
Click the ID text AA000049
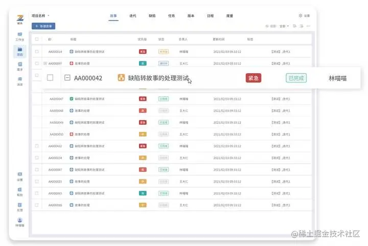(56, 122)
